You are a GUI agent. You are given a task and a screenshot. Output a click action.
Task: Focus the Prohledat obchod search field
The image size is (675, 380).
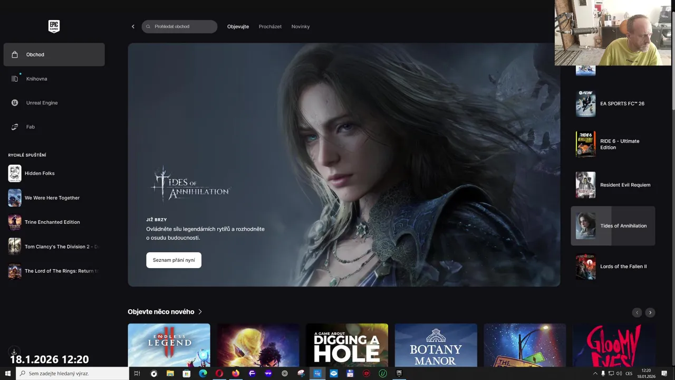click(x=179, y=26)
